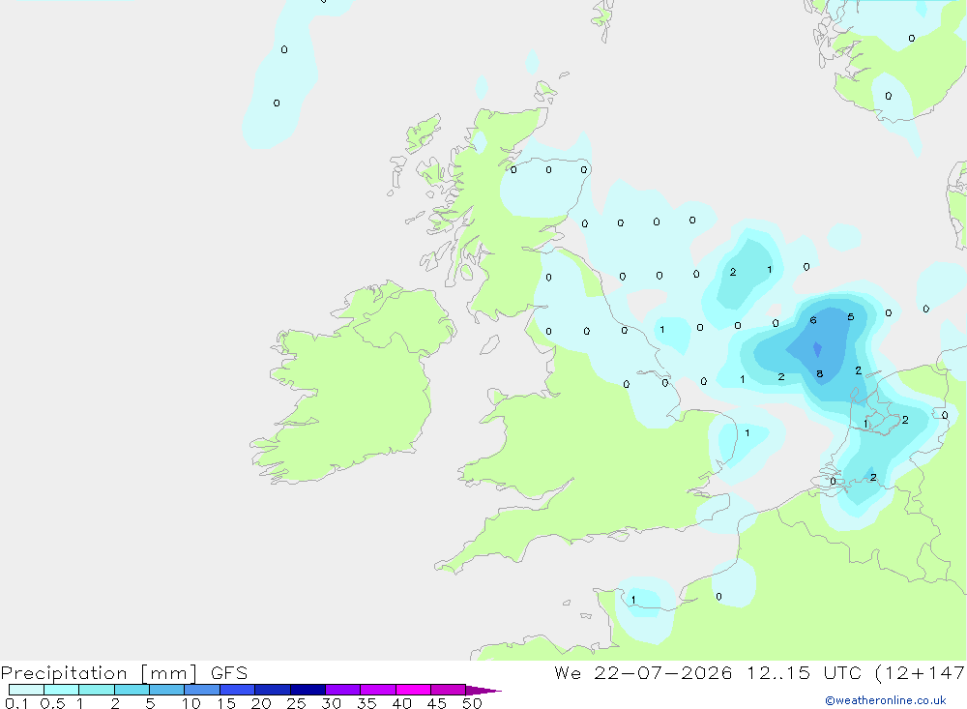Click the 10–15 mm legend color segment
The width and height of the screenshot is (967, 709).
202,690
